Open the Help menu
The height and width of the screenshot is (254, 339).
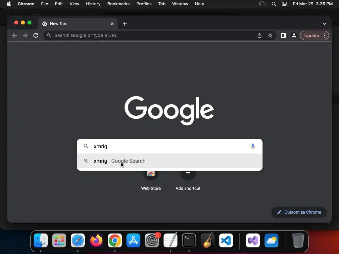click(199, 4)
